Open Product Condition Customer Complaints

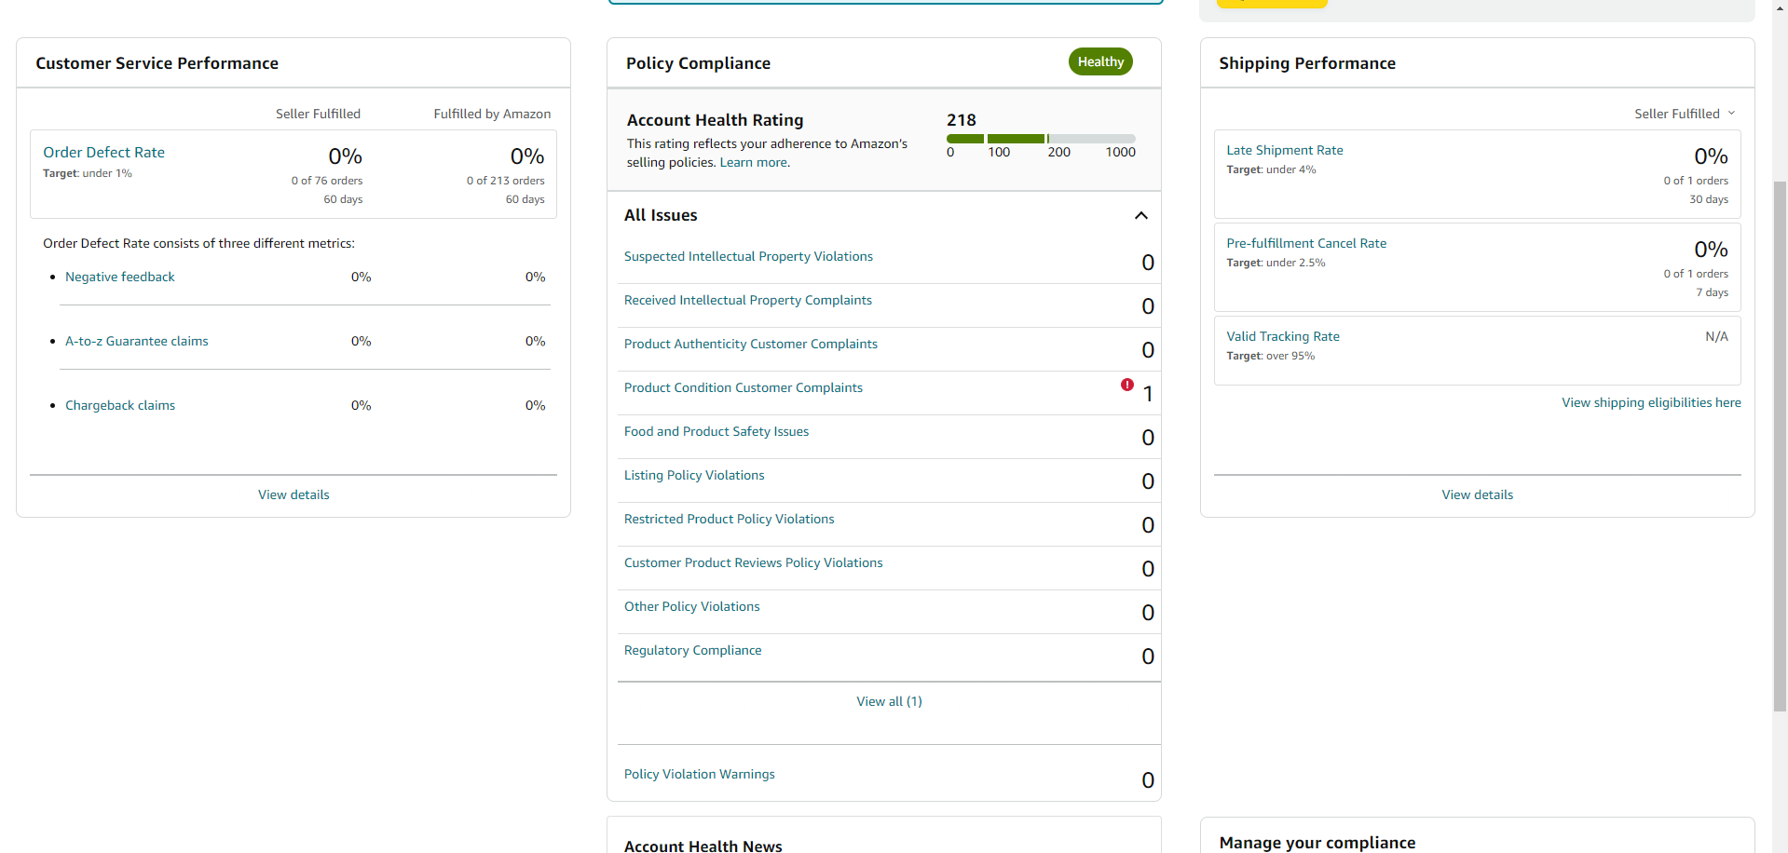click(x=744, y=387)
